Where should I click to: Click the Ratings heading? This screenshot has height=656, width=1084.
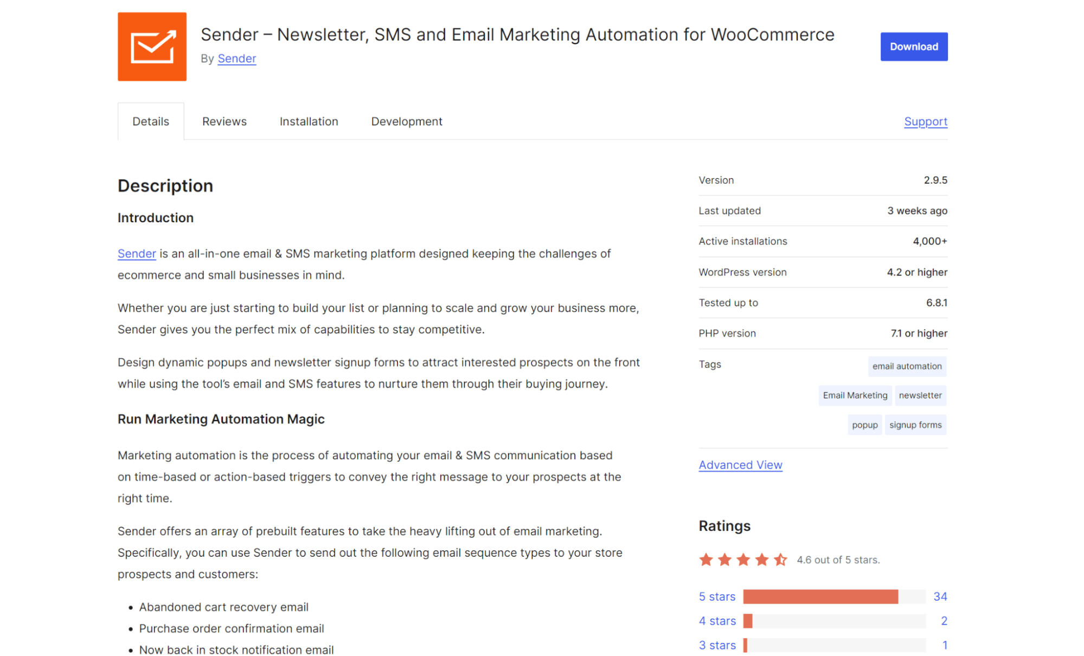coord(724,526)
